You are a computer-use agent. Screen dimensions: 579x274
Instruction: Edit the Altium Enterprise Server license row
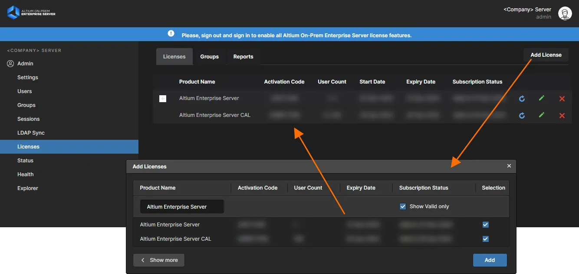541,98
